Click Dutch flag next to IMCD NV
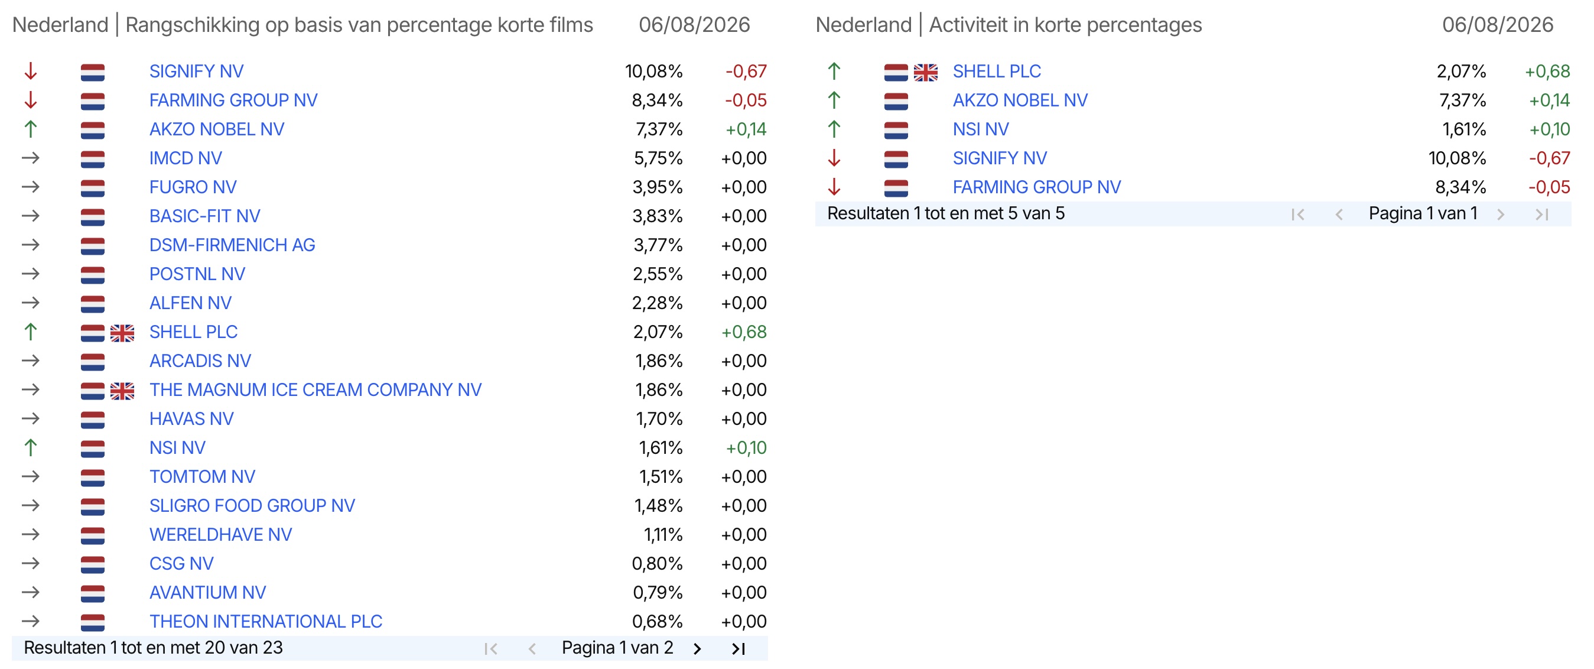Screen dimensions: 1594x669 tap(93, 159)
